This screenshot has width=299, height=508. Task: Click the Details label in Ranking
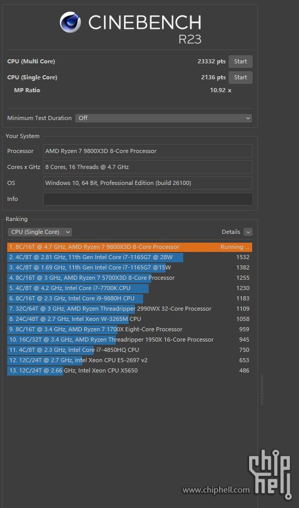pyautogui.click(x=231, y=232)
